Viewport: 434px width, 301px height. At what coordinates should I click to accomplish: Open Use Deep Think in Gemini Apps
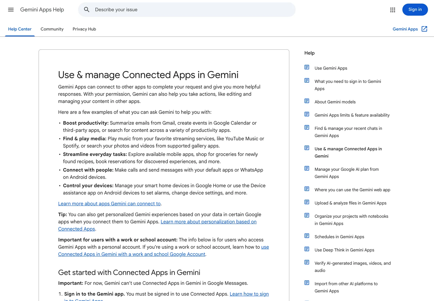click(x=344, y=250)
